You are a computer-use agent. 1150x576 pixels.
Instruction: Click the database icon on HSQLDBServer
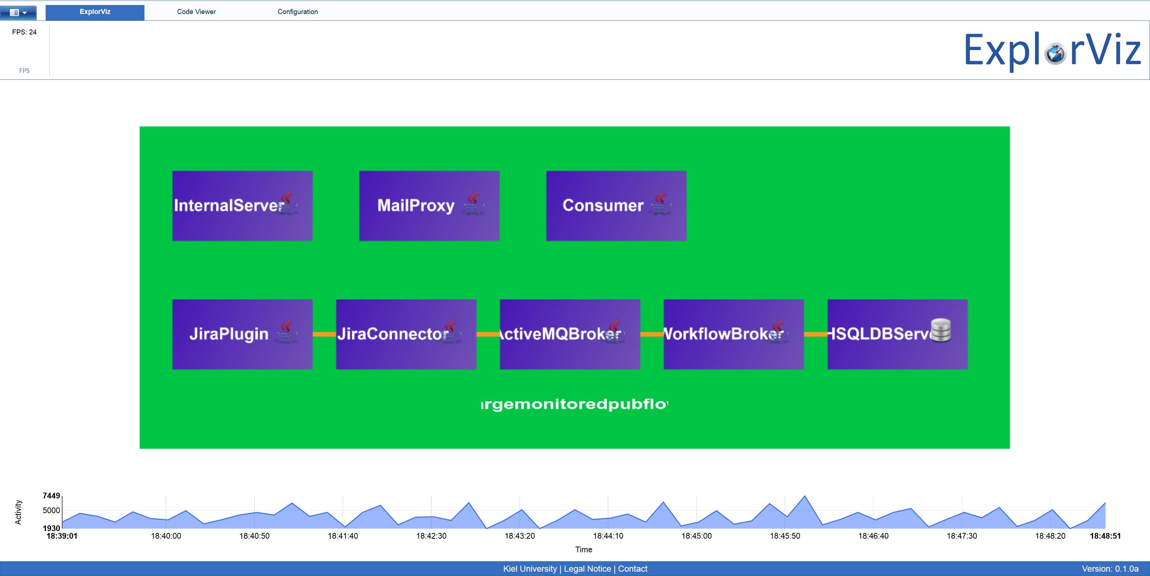[x=941, y=330]
